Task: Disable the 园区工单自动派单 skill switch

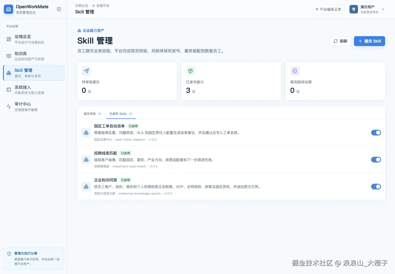Action: pos(376,133)
